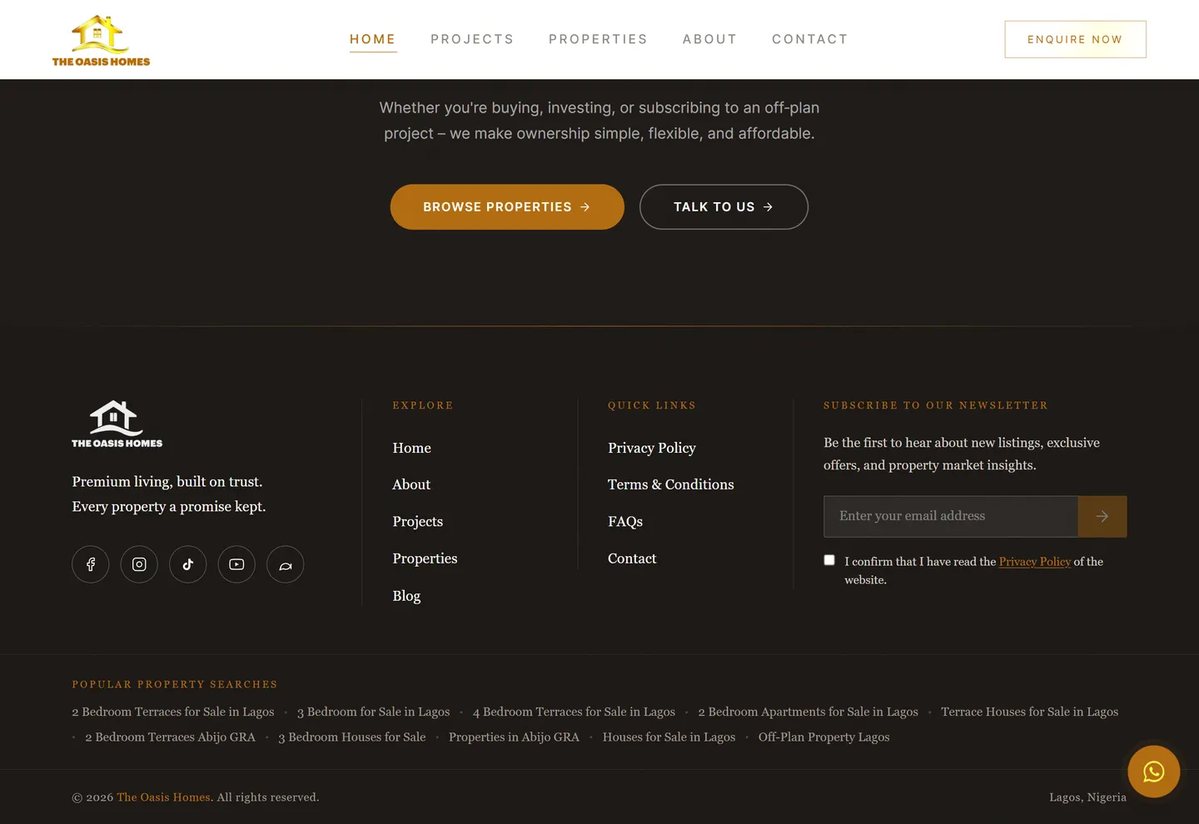This screenshot has height=824, width=1199.
Task: Open the Terms & Conditions footer link
Action: [x=671, y=484]
